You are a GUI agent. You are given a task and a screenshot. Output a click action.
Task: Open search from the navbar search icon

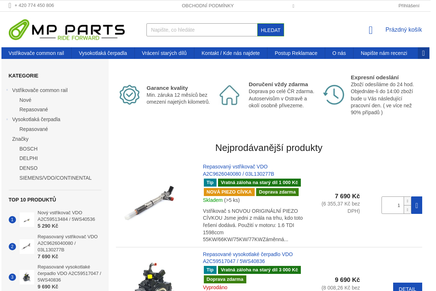(423, 53)
